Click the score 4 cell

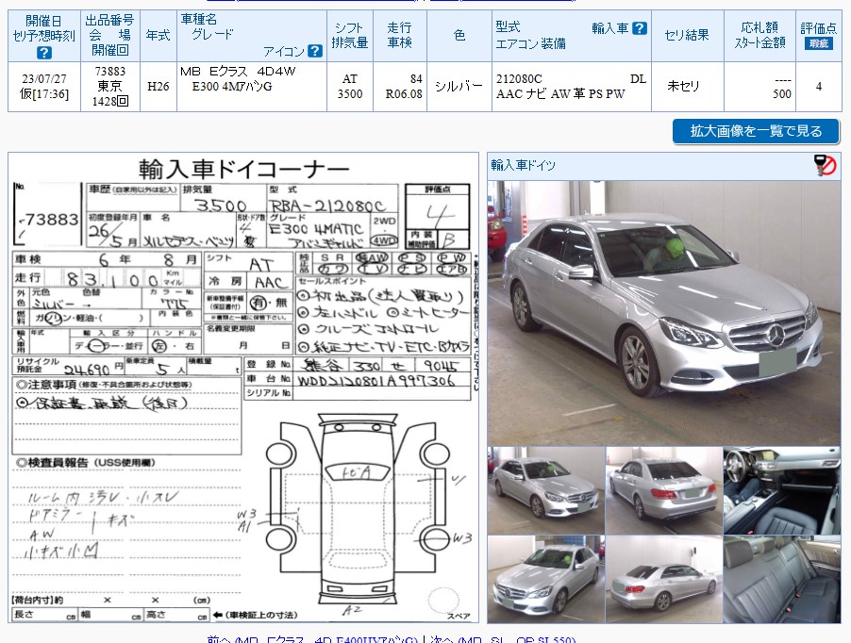[x=818, y=87]
